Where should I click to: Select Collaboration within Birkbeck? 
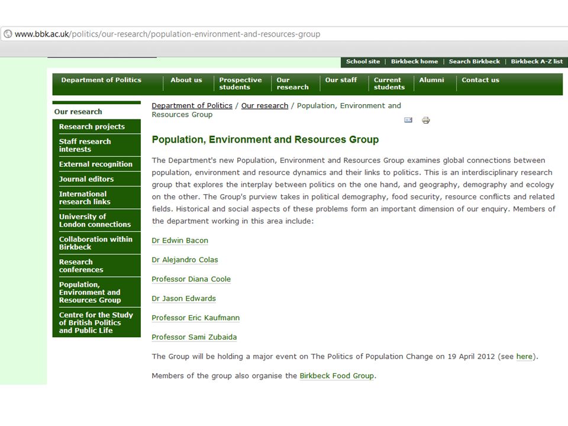click(x=96, y=243)
